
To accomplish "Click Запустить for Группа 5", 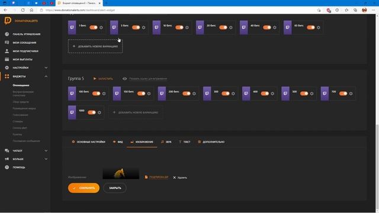I will click(x=103, y=79).
